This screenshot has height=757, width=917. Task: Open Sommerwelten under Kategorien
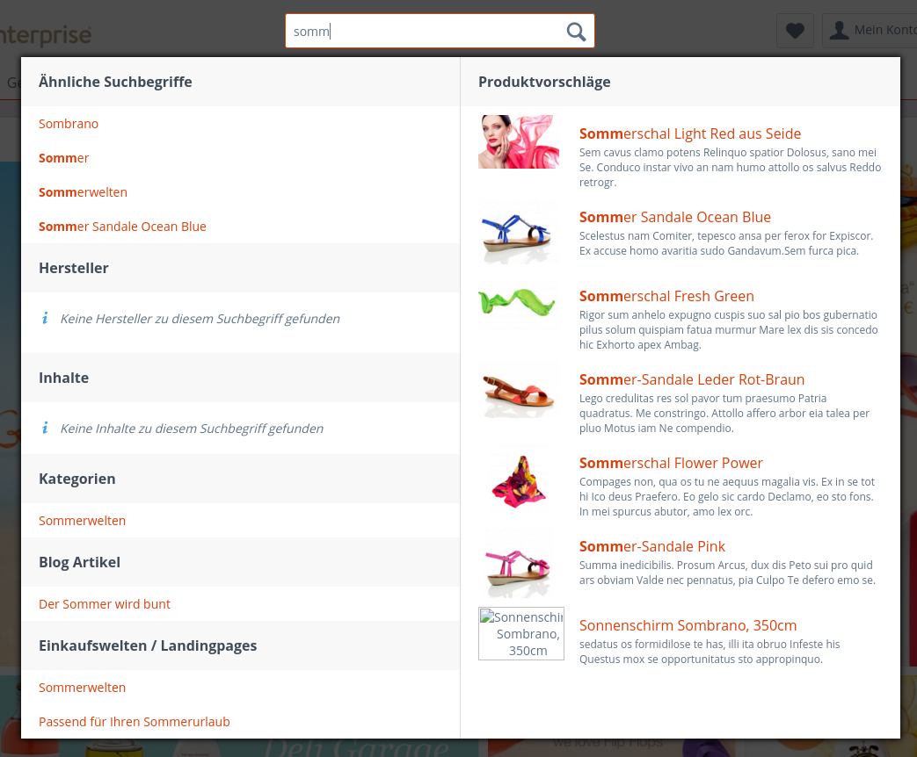coord(83,521)
